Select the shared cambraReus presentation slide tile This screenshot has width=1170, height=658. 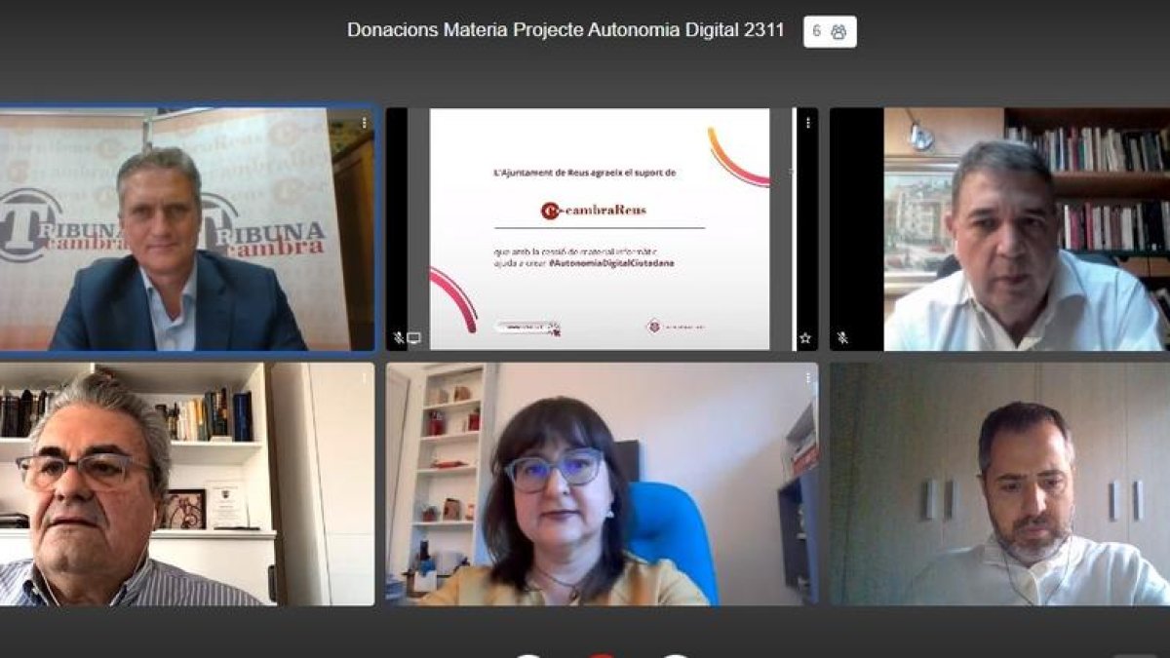(x=600, y=229)
